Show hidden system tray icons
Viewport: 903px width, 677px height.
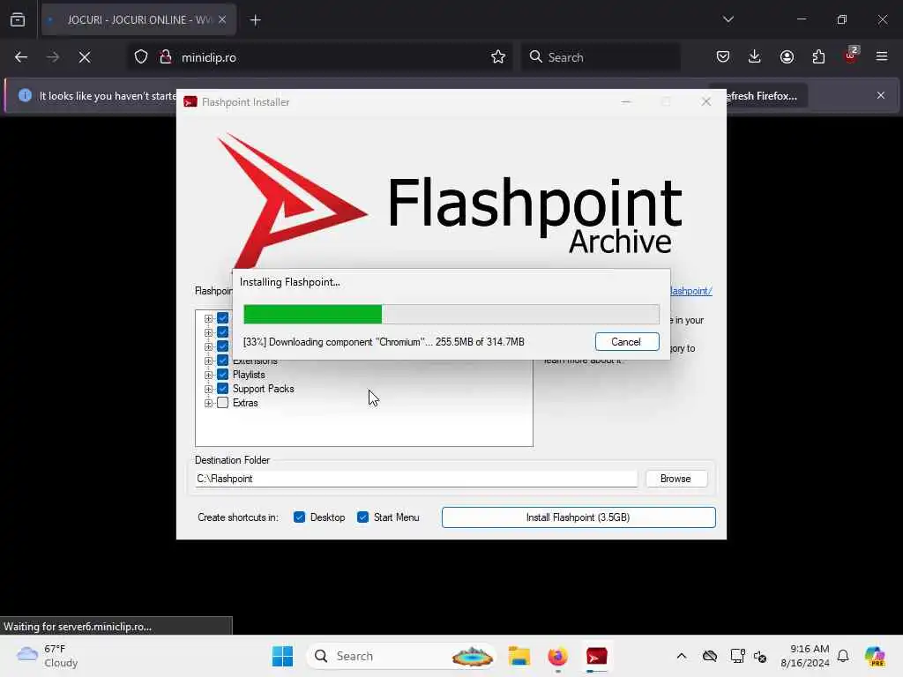[682, 656]
